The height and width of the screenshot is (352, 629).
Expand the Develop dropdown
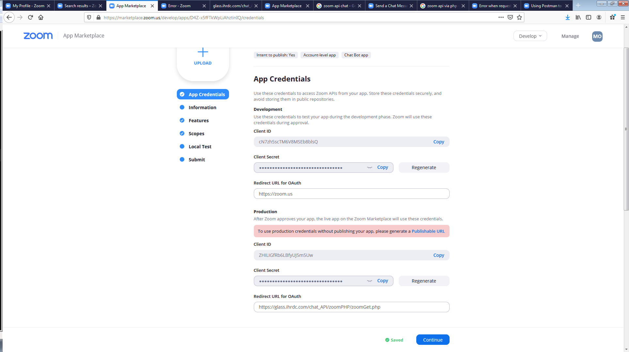(530, 36)
